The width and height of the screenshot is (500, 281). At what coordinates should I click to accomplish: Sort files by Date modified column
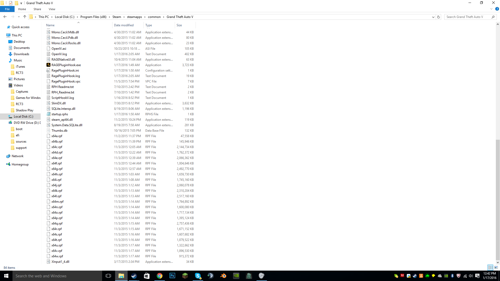[124, 25]
